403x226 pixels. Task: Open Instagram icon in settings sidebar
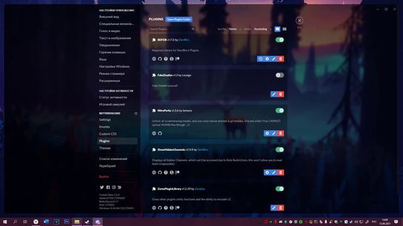114,187
